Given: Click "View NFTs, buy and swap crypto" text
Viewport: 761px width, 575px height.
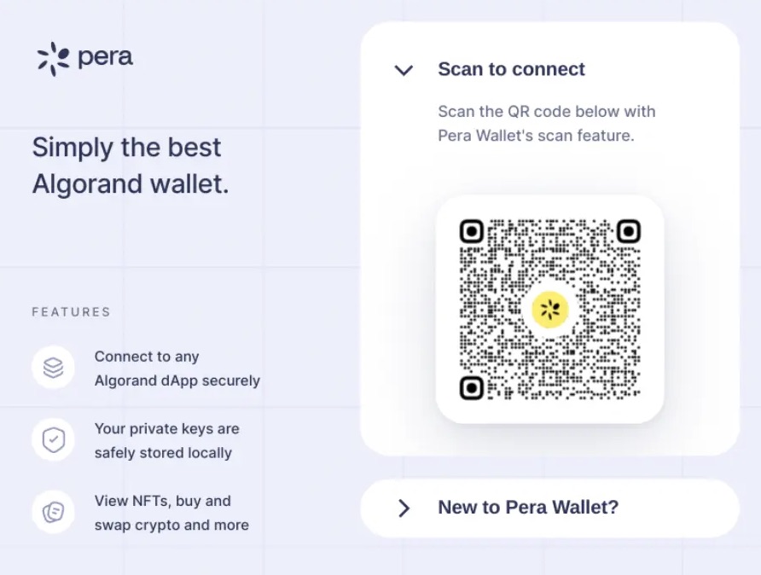Looking at the screenshot, I should pos(171,513).
